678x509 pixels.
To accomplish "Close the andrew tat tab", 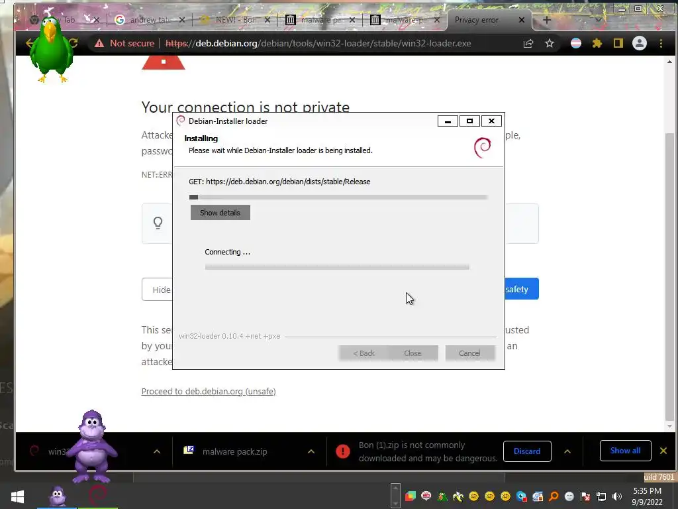I will tap(182, 20).
